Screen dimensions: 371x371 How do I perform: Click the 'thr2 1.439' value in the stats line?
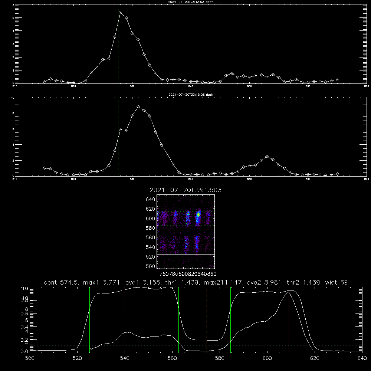(x=305, y=282)
